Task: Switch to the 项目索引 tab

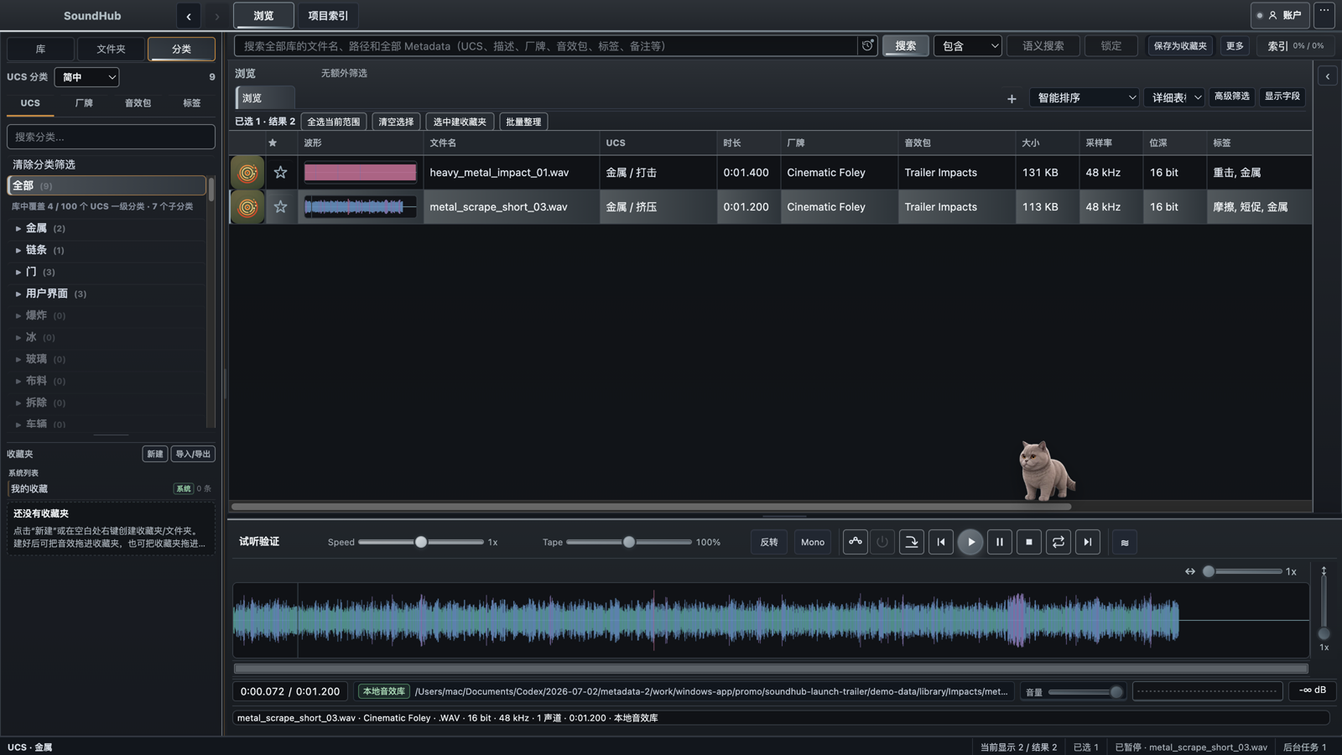Action: point(328,16)
